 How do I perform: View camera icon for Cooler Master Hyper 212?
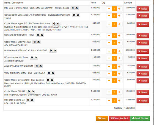[58, 24]
